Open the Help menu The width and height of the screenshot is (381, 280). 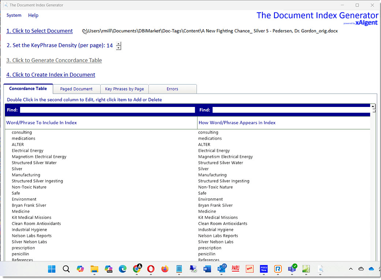click(x=33, y=15)
